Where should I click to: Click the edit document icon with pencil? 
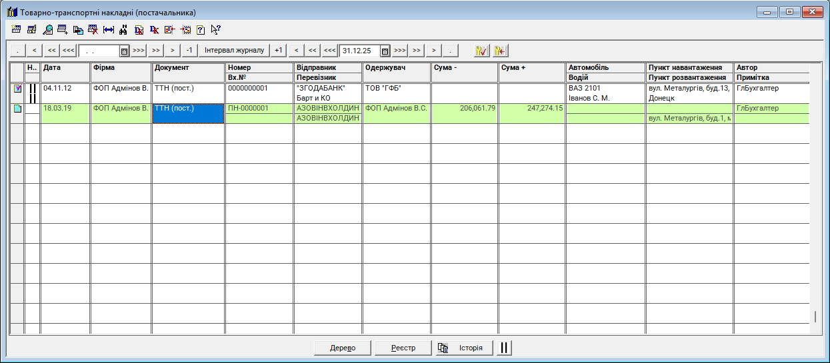(x=31, y=29)
